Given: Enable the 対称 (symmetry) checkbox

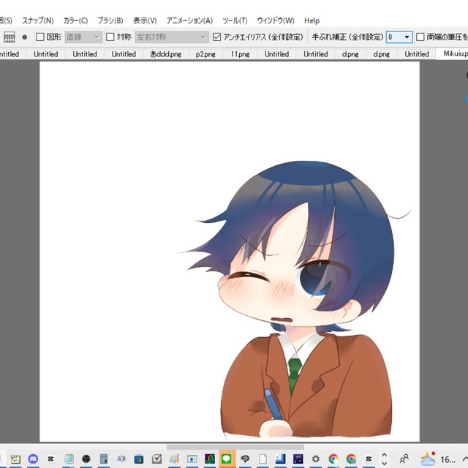Looking at the screenshot, I should 110,37.
